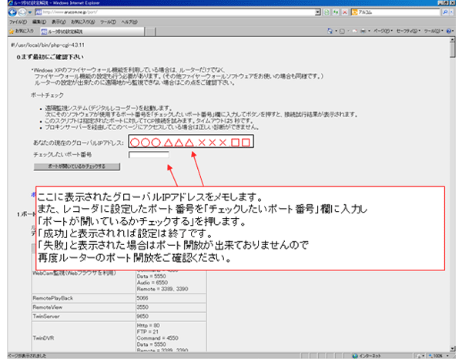Click Command = 4550 in the TwinDVR row

point(157,338)
